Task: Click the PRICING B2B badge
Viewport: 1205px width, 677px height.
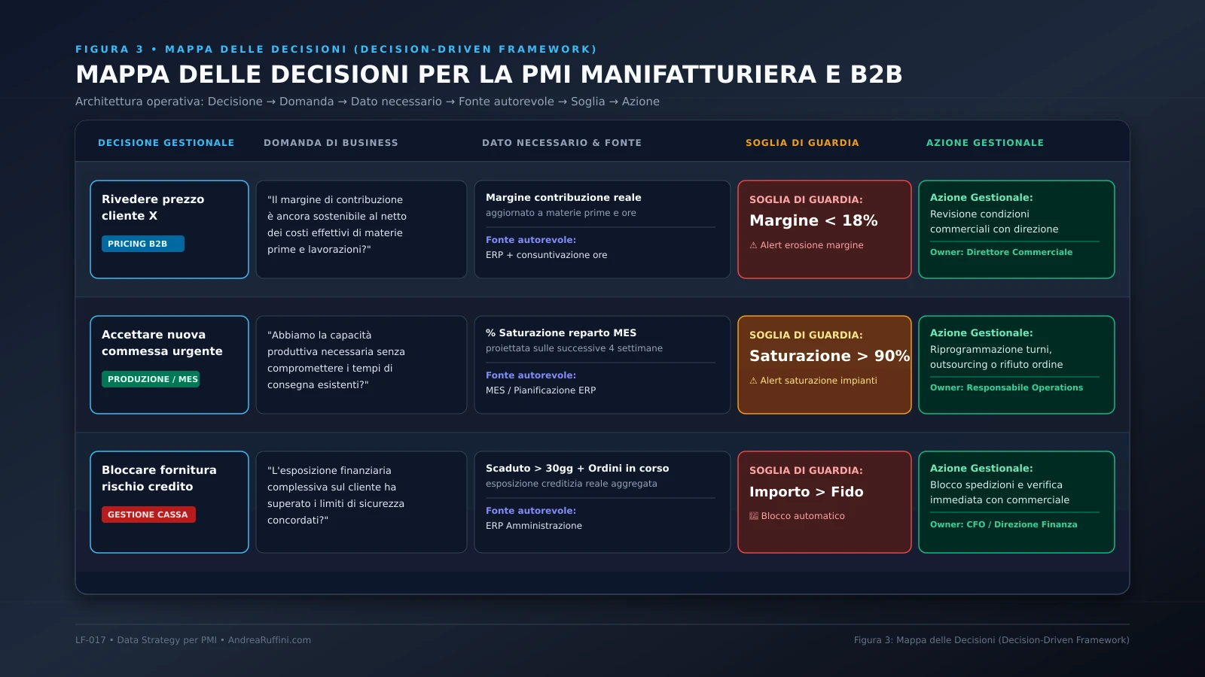Action: [143, 244]
